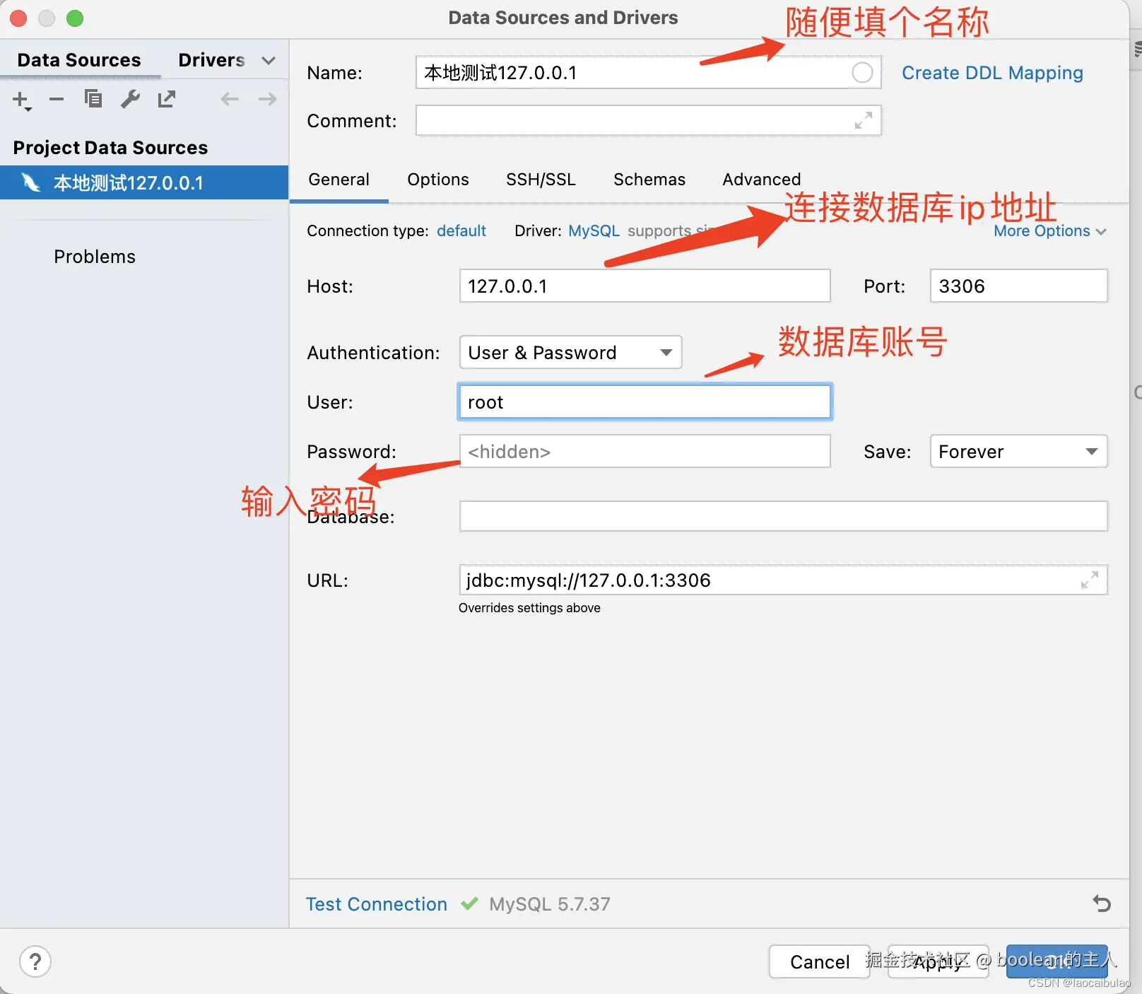The height and width of the screenshot is (994, 1142).
Task: Open the Drivers tab overflow chevron
Action: pos(269,61)
